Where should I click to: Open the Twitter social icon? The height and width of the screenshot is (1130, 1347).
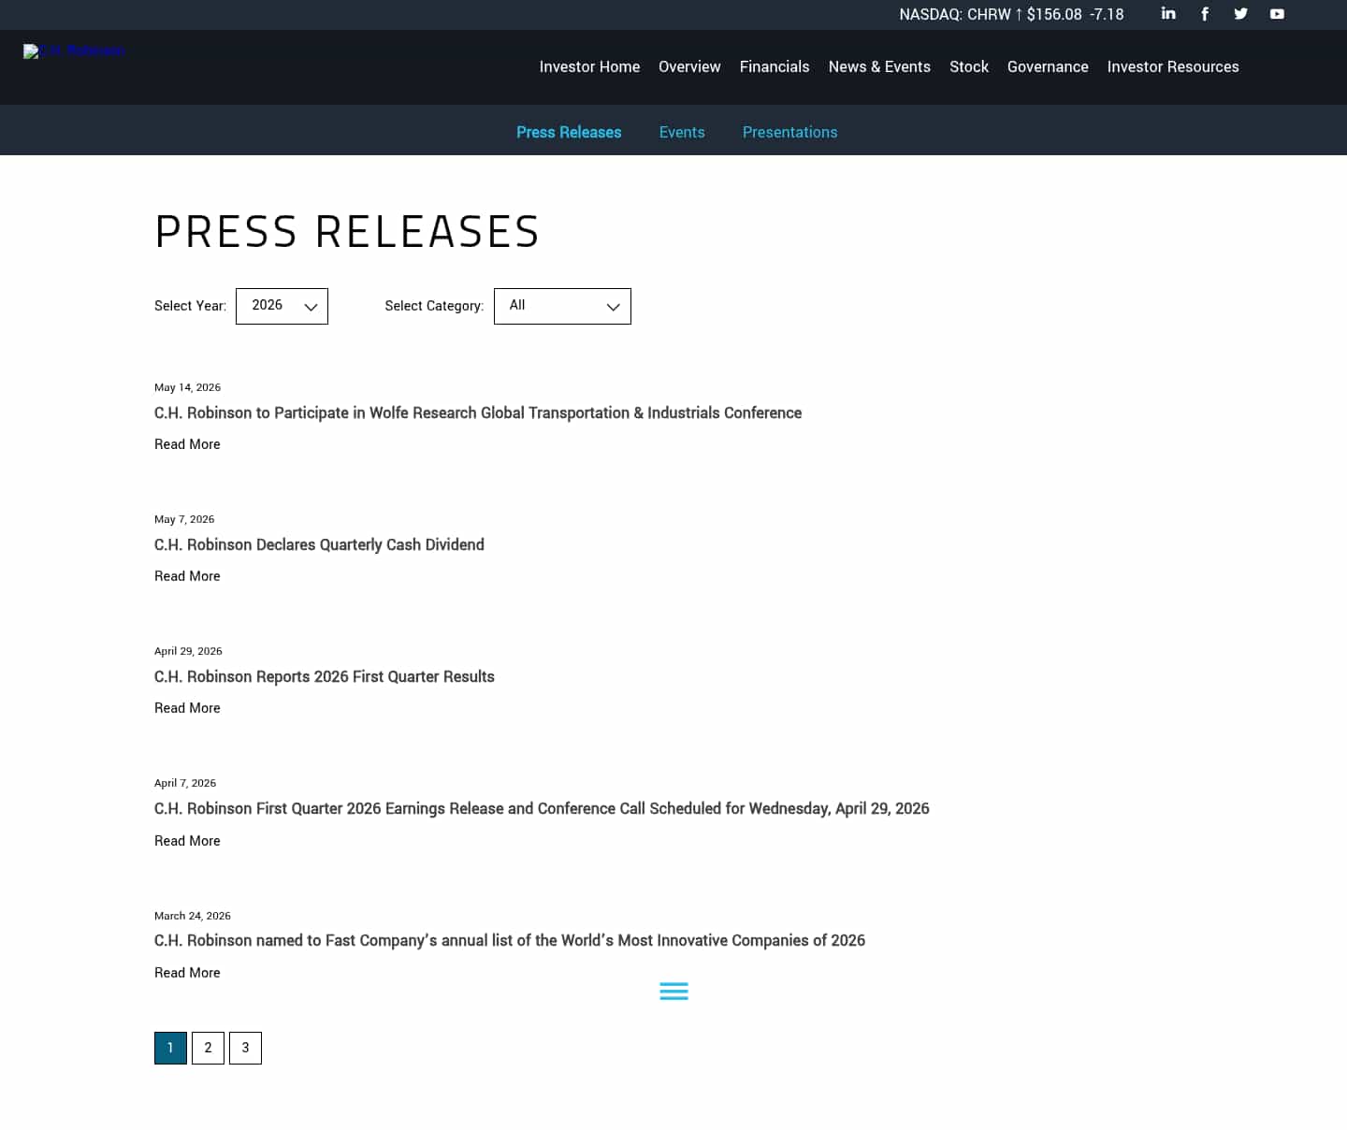pos(1240,14)
